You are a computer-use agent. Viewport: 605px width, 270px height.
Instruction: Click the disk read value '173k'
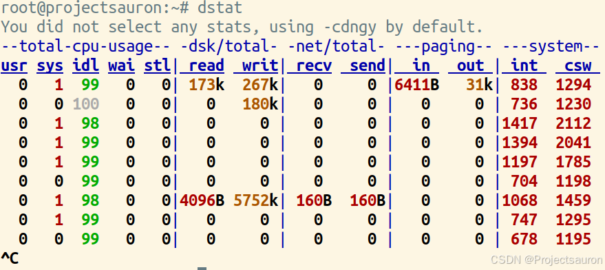tap(206, 85)
